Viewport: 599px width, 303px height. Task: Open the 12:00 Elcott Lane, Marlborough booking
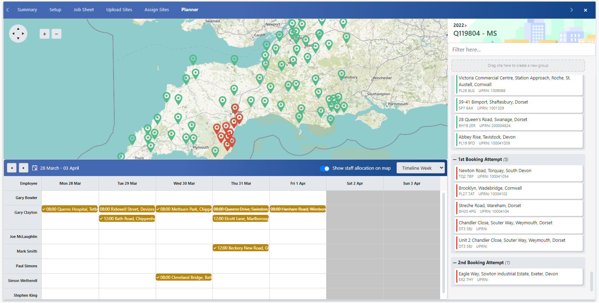241,219
